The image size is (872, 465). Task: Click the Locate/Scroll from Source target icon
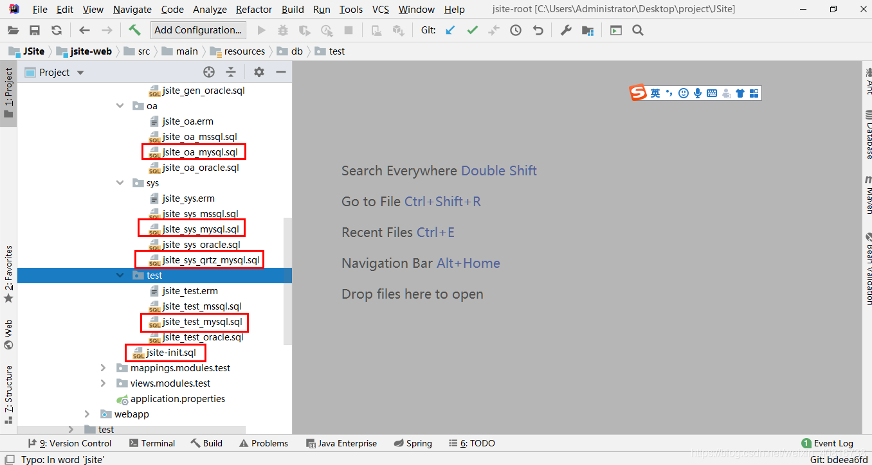point(209,72)
